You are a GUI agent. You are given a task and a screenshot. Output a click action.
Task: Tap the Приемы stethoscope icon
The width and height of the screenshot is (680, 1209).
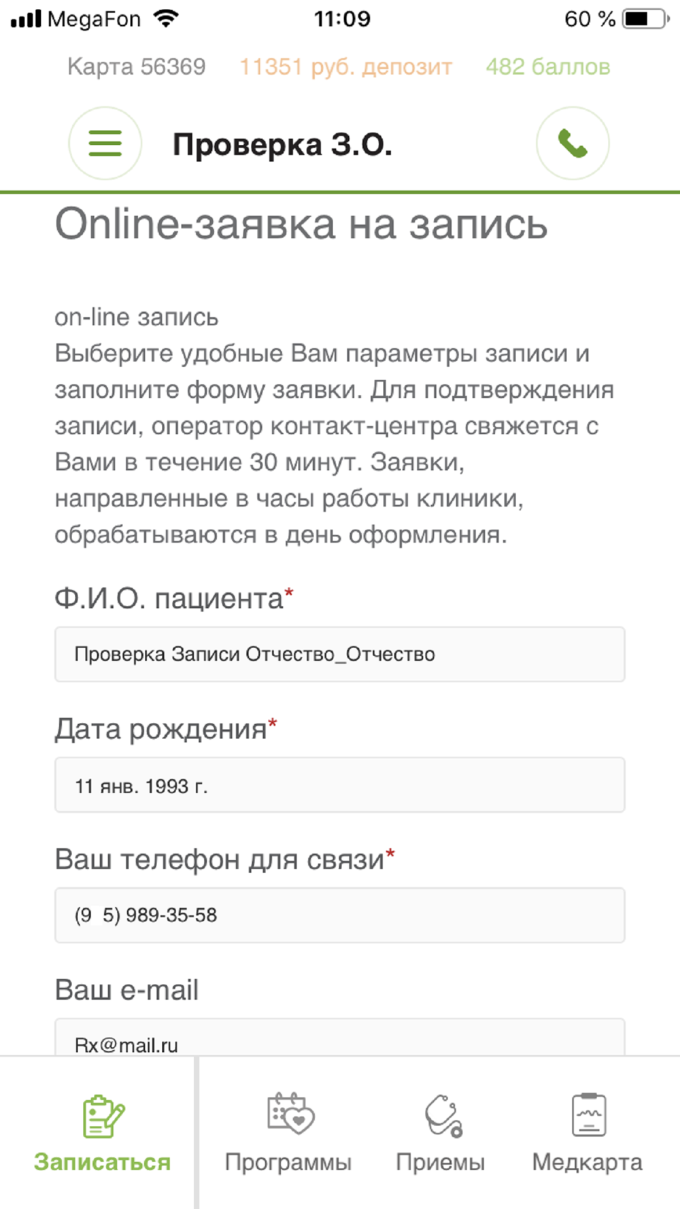(x=443, y=1115)
